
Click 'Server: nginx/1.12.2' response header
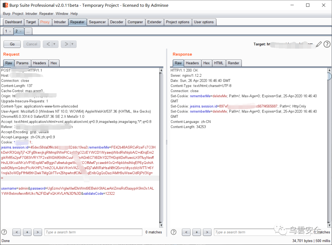click(186, 76)
